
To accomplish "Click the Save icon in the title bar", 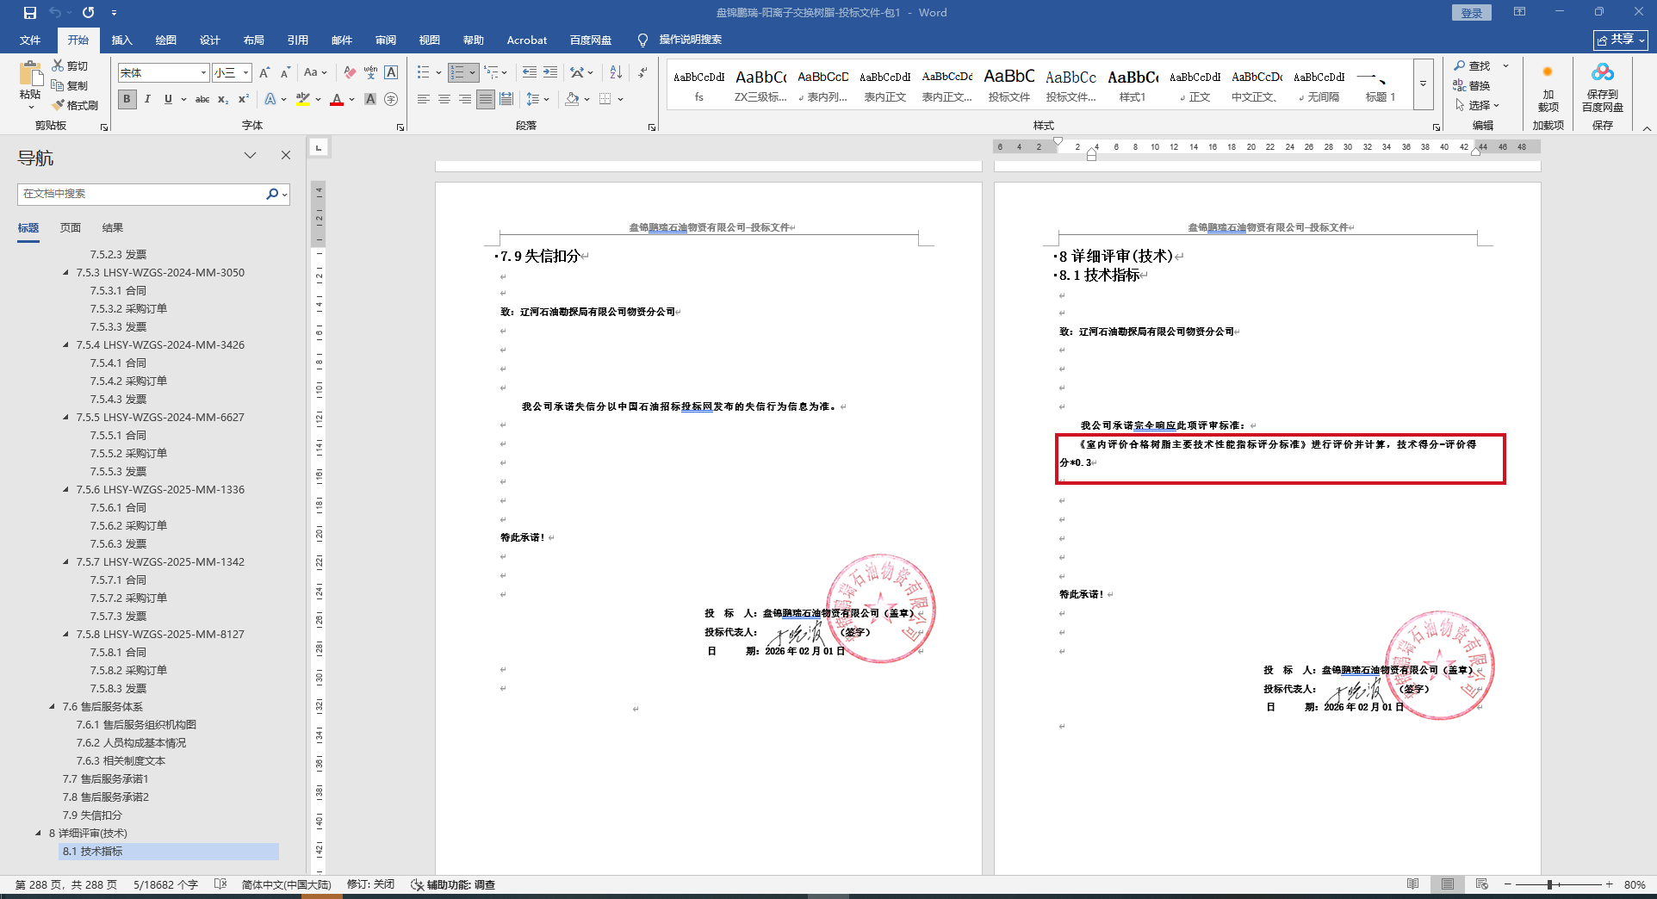I will pos(30,13).
